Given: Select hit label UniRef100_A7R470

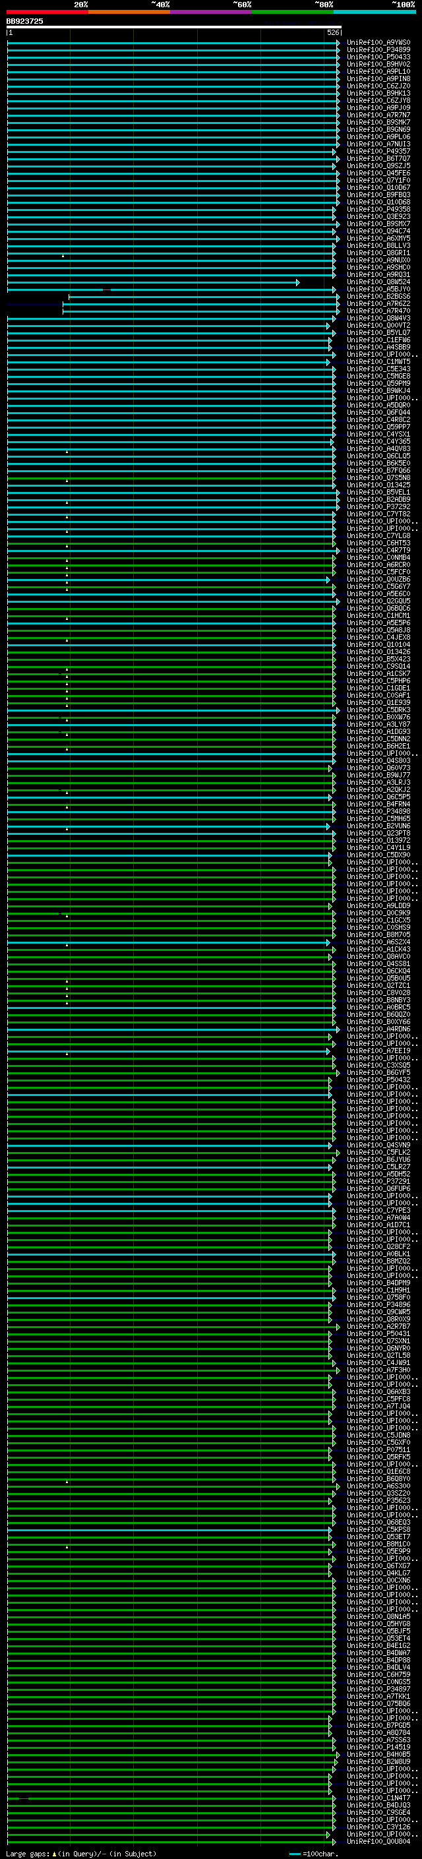Looking at the screenshot, I should coord(378,311).
